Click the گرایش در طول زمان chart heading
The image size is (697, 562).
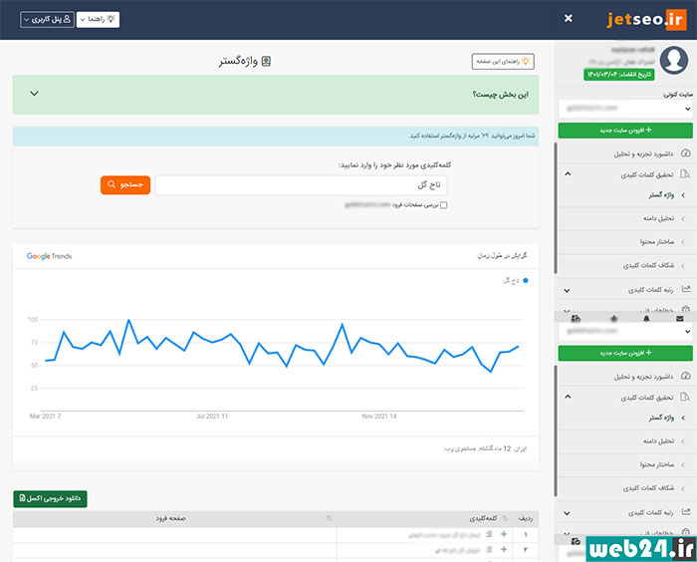(502, 256)
